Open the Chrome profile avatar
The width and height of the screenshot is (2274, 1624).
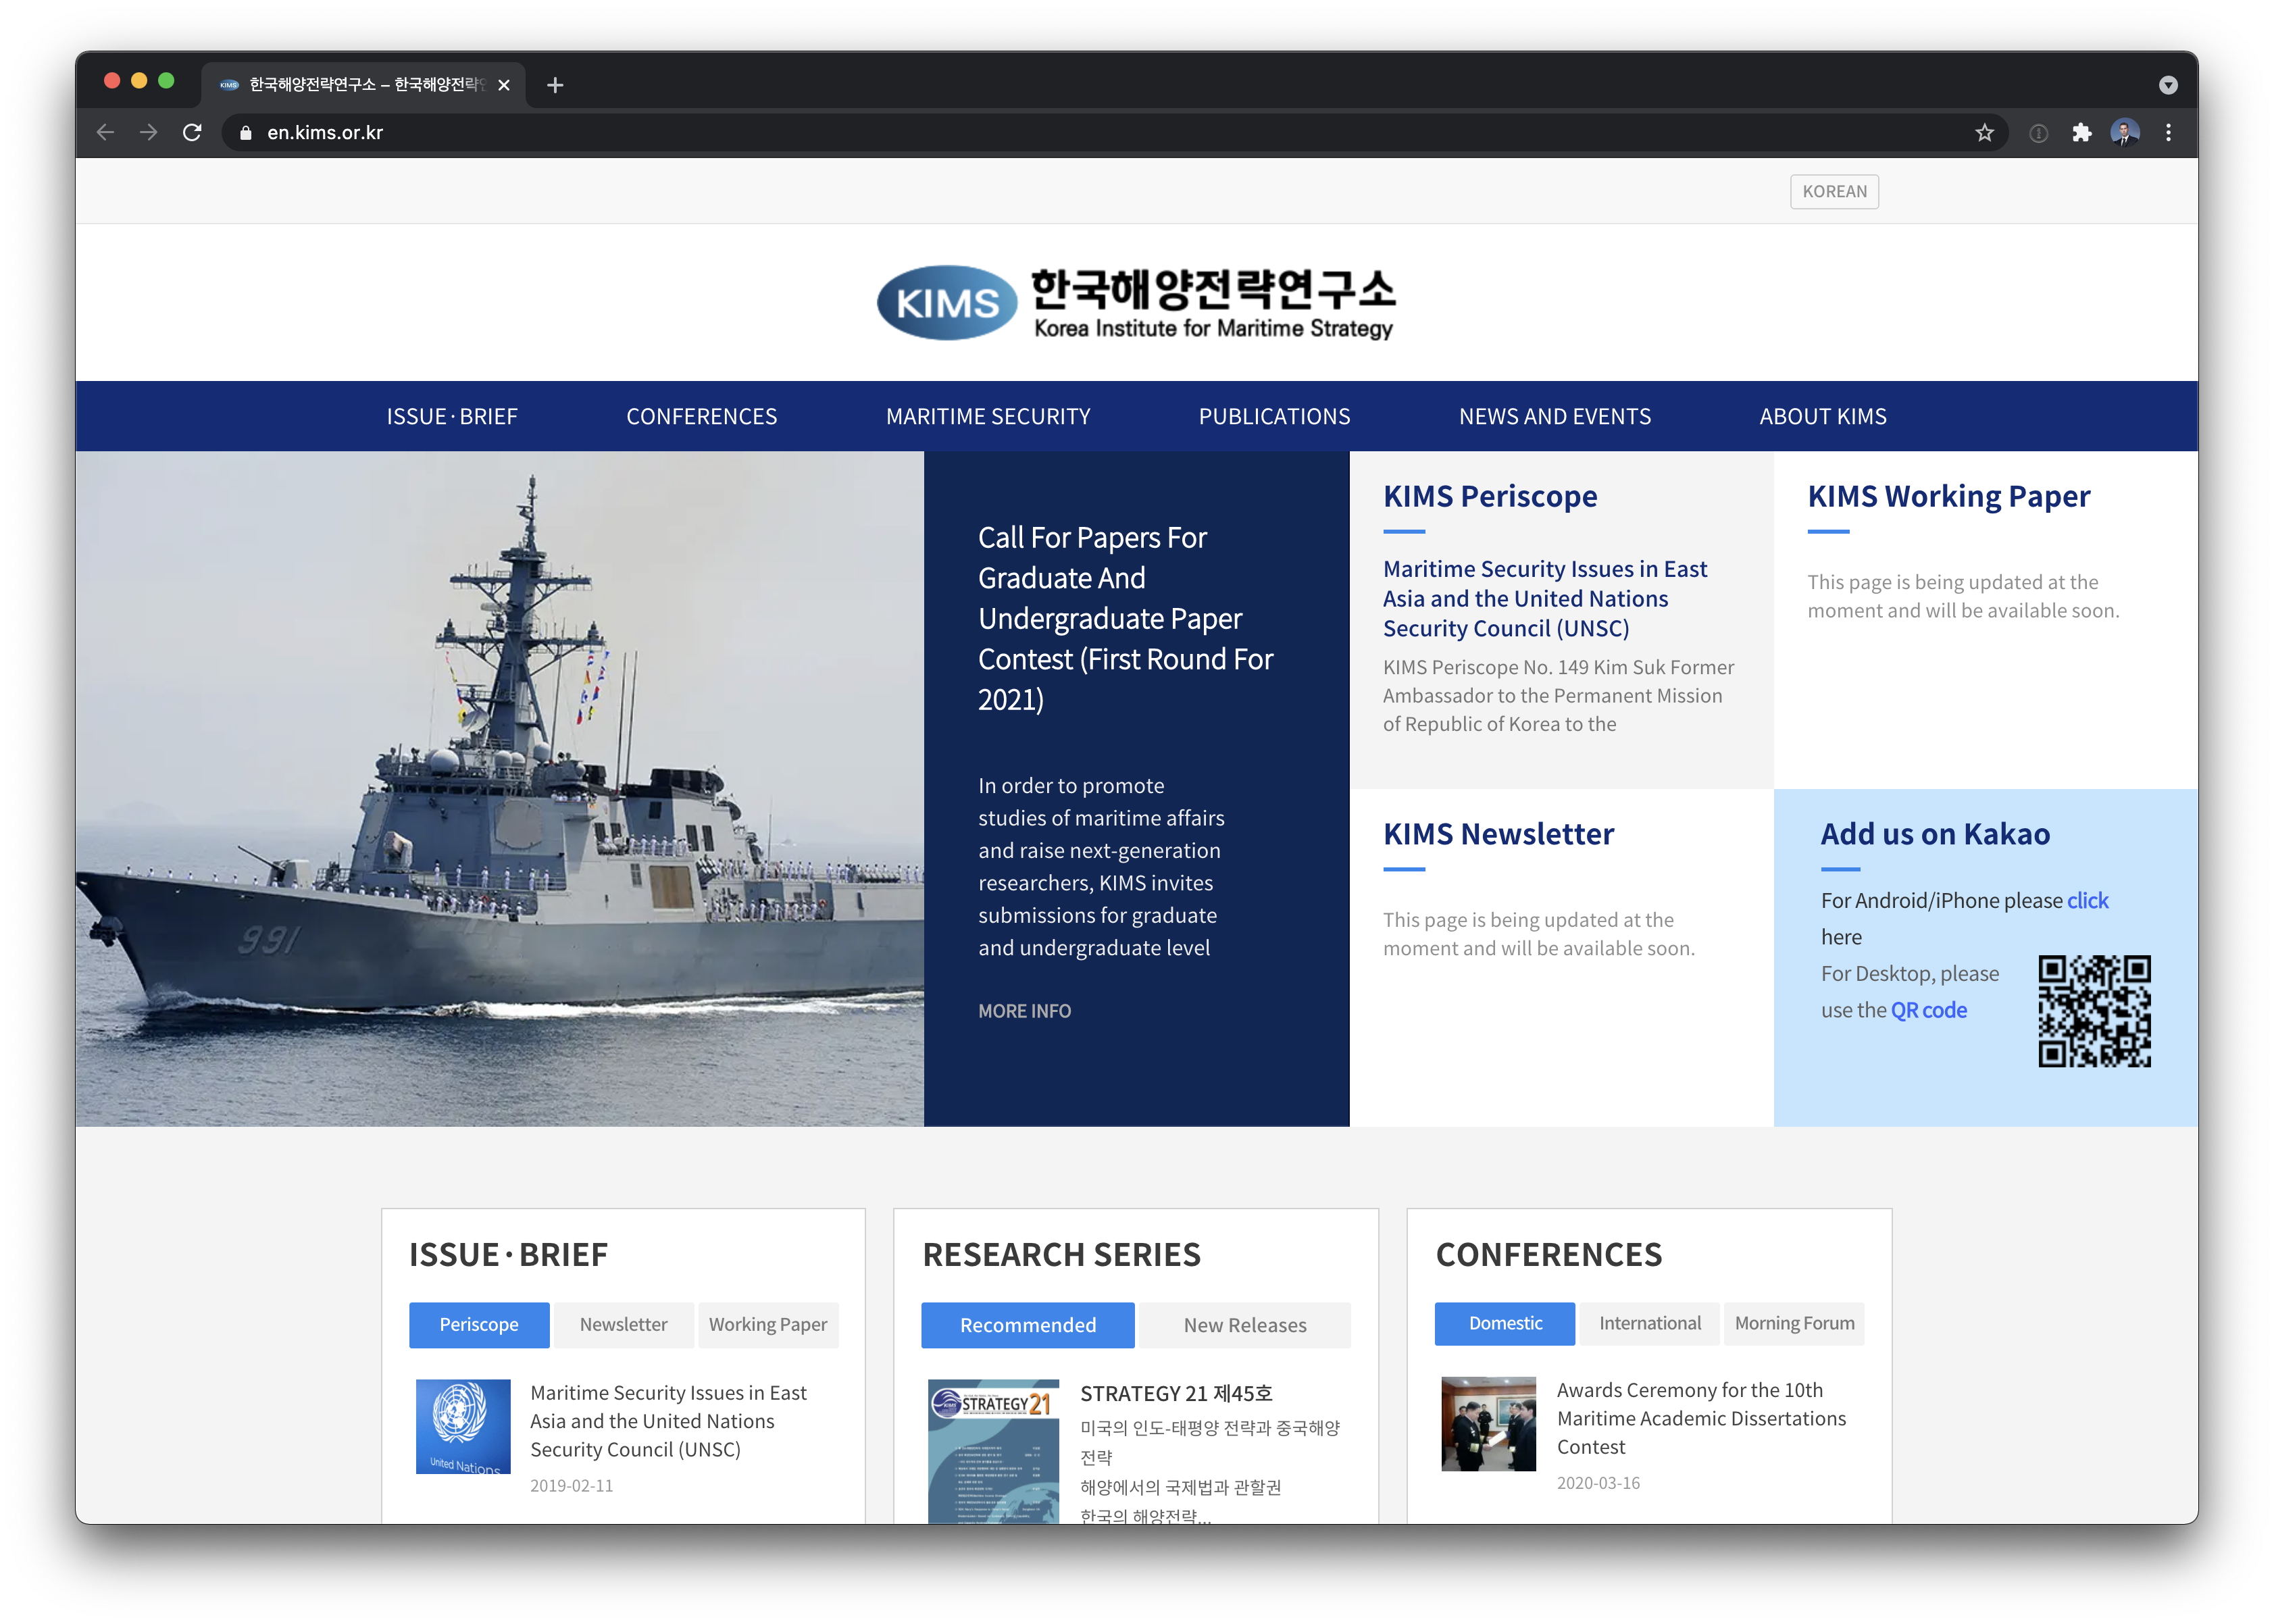click(x=2125, y=133)
